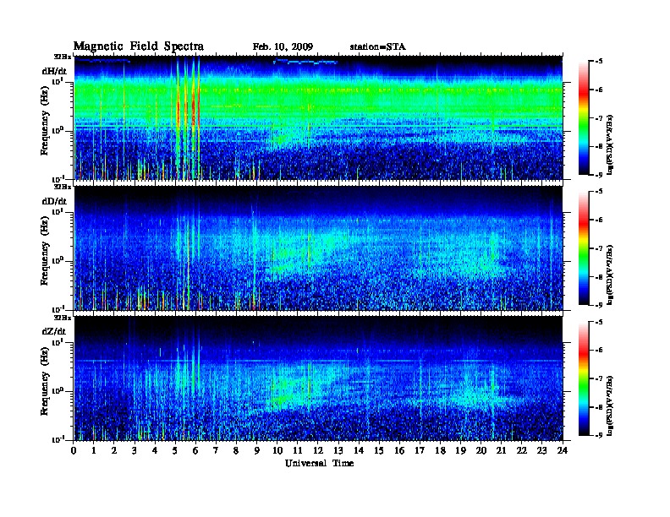Select the dZ/dt panel label
Image resolution: width=670 pixels, height=517 pixels.
pyautogui.click(x=54, y=331)
